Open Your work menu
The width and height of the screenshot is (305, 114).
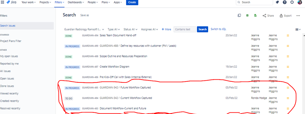(29, 2)
